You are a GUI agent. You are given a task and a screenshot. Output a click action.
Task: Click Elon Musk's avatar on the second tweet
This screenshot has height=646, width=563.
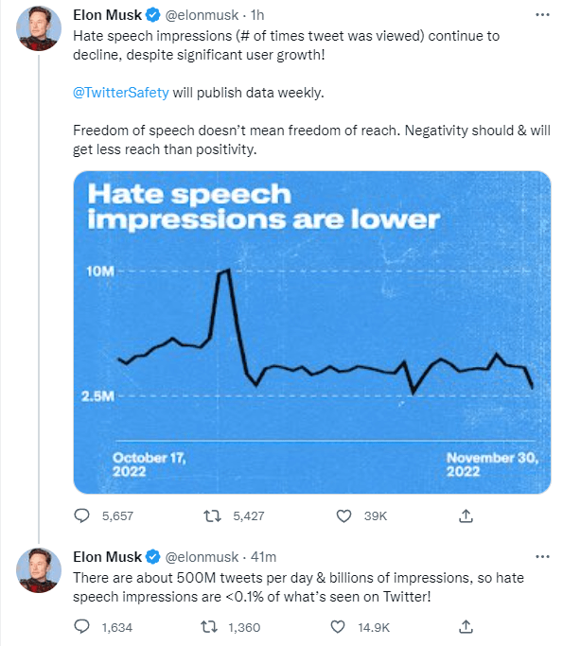[39, 570]
